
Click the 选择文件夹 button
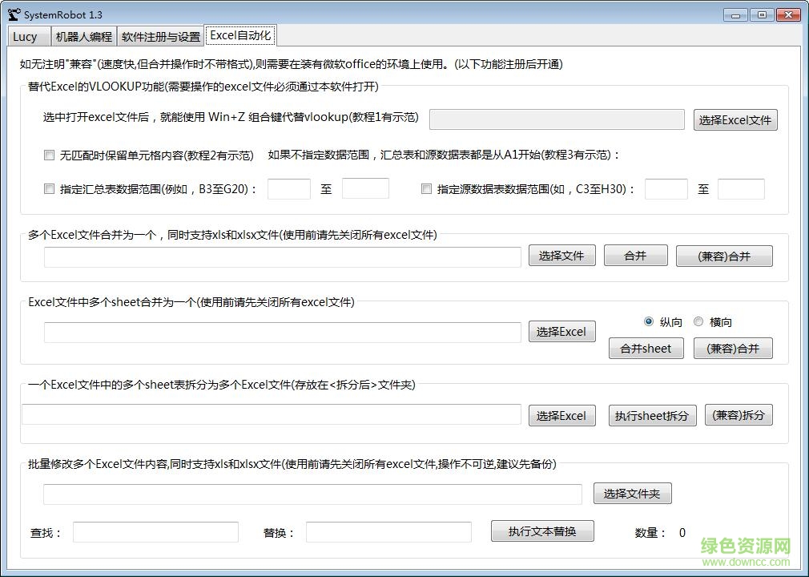[632, 493]
